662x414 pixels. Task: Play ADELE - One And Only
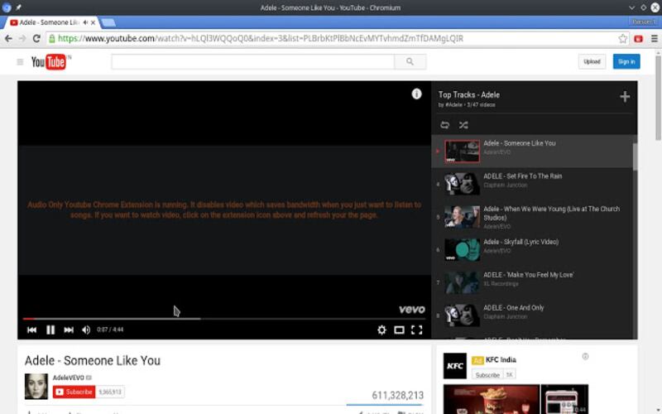pyautogui.click(x=532, y=316)
